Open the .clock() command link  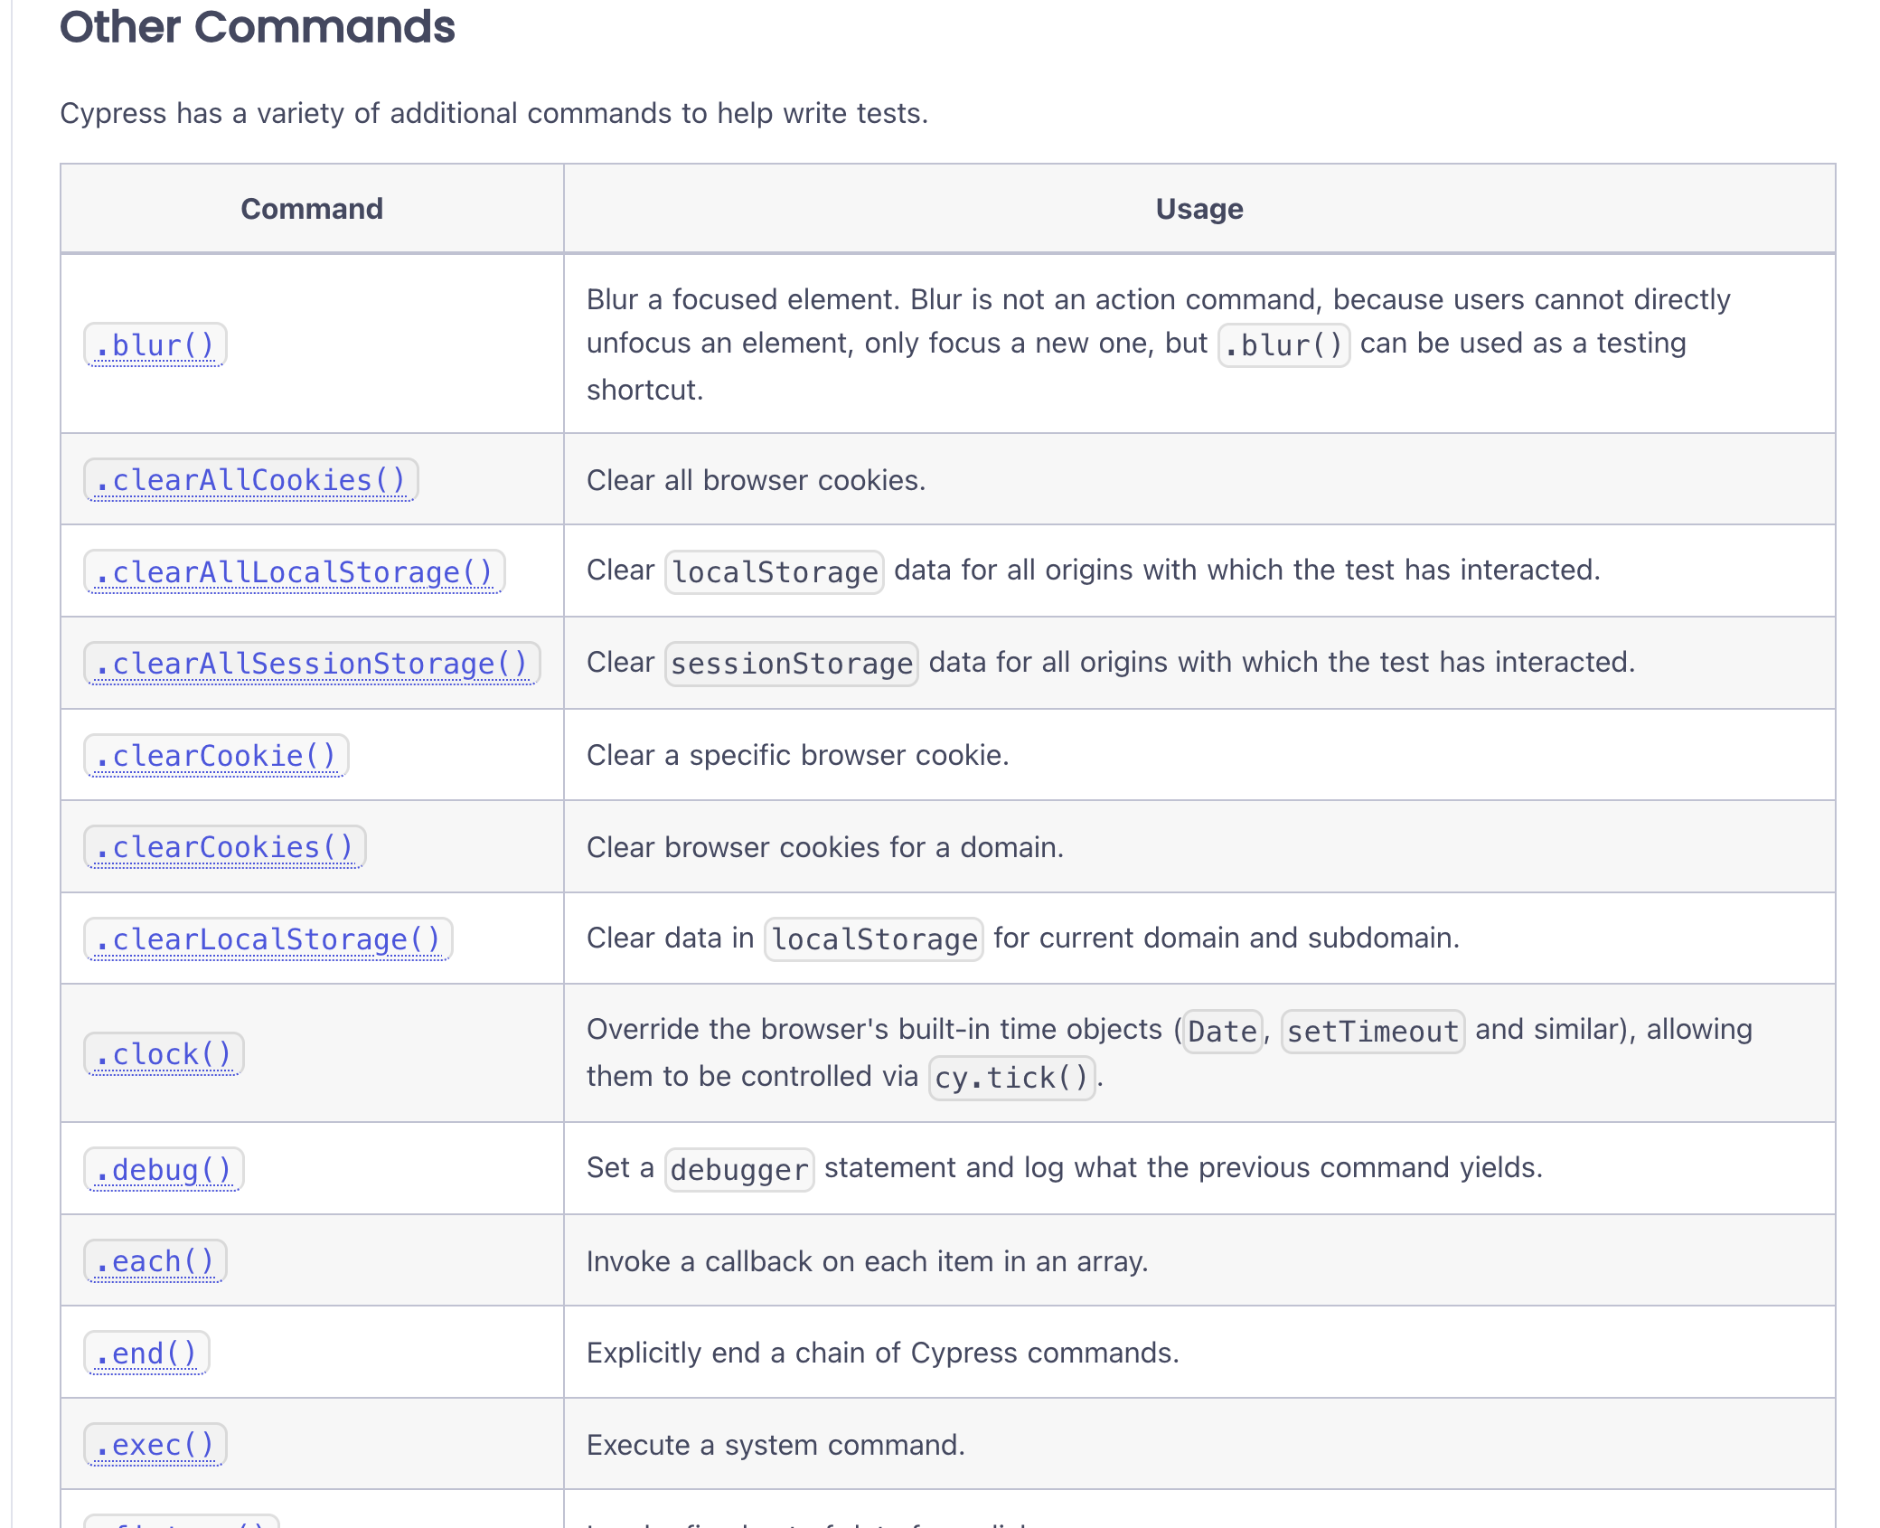coord(164,1054)
